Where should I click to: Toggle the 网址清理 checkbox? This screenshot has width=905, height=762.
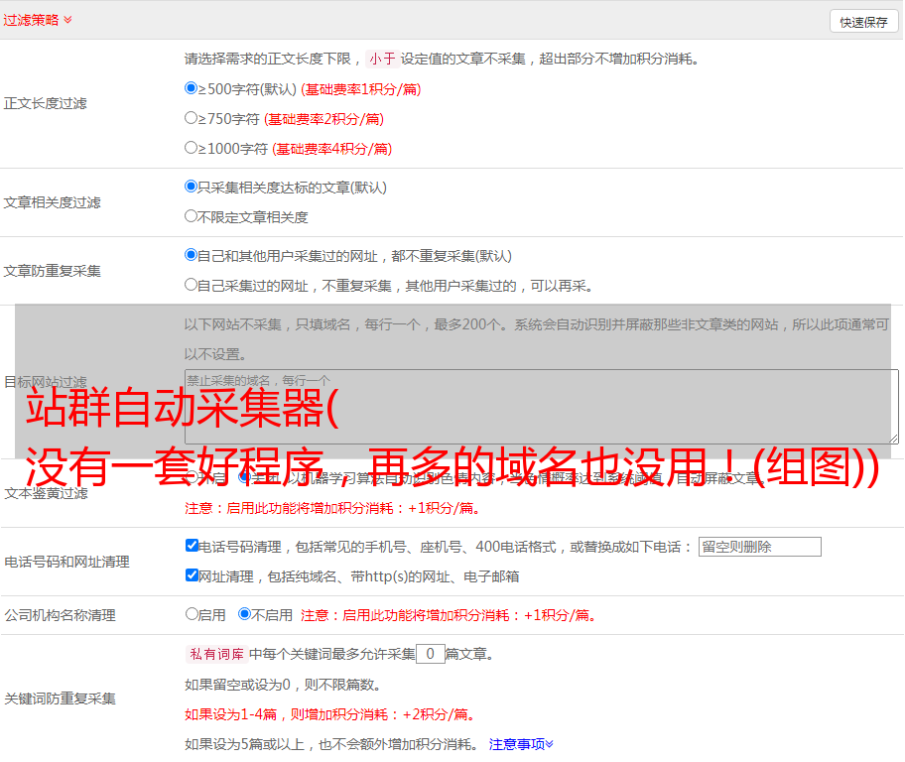tap(192, 575)
